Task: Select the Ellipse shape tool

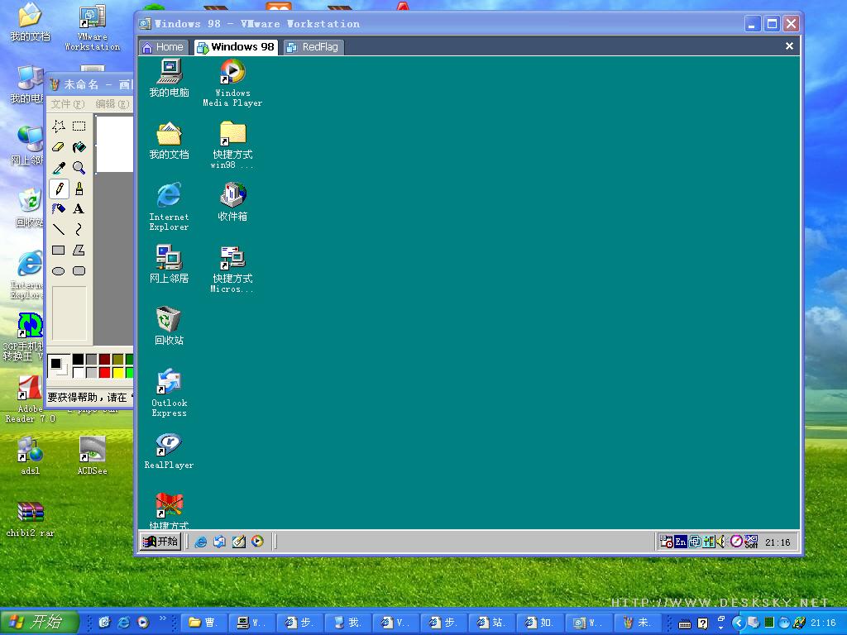Action: coord(59,271)
